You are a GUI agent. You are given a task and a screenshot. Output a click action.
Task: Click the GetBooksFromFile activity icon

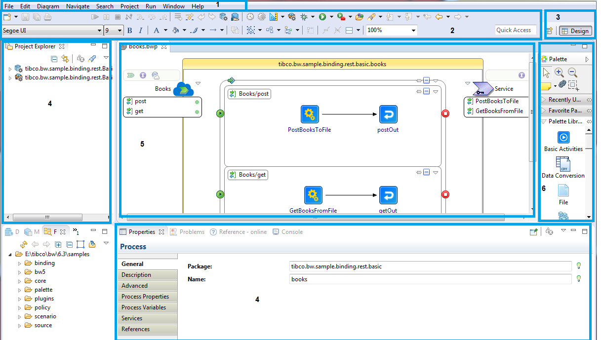pos(313,195)
